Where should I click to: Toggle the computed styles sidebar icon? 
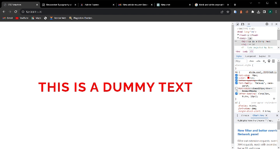click(x=273, y=61)
